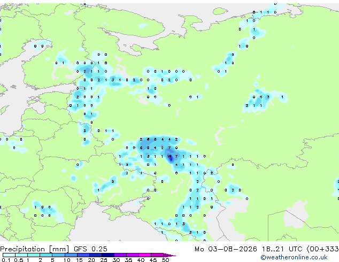339x262 pixels.
Task: Select the 1–2 mm legend color swatch
Action: click(34, 255)
